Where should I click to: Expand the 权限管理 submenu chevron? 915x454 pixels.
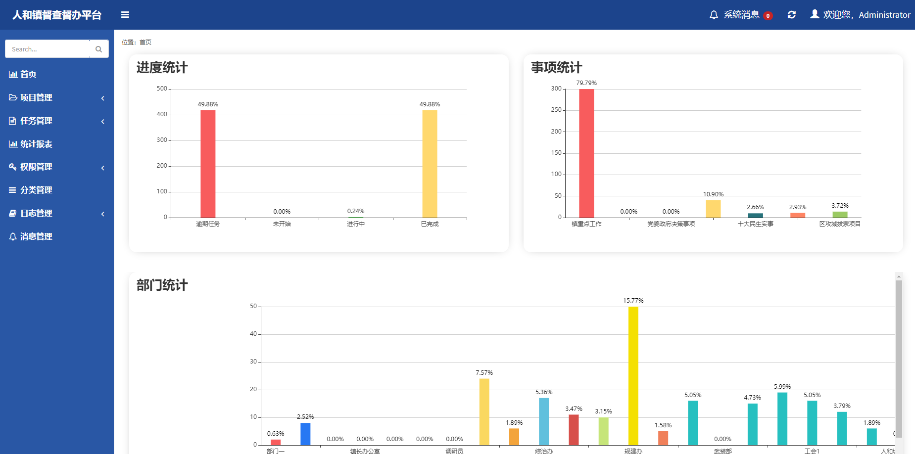[x=103, y=168]
